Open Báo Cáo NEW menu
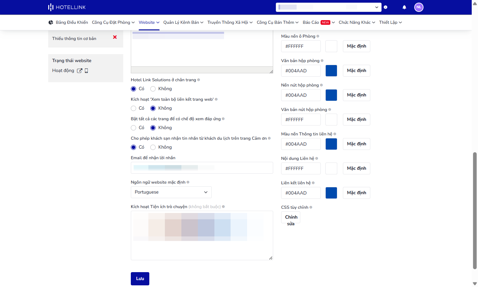478x287 pixels. tap(319, 22)
